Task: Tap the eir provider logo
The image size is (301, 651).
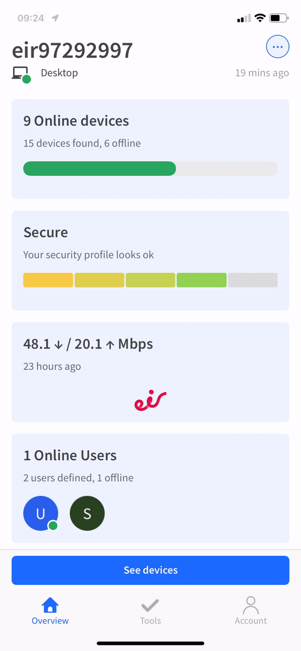Action: tap(150, 400)
